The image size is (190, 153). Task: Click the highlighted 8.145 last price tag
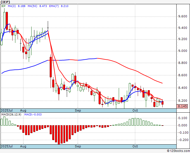(x=182, y=106)
